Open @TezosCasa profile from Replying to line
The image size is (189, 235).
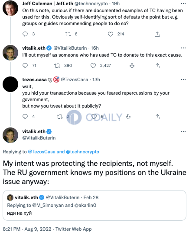point(42,152)
